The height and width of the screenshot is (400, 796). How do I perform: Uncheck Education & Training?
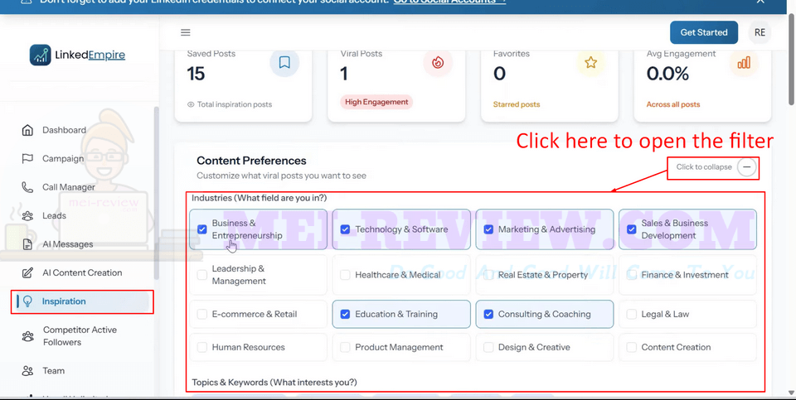(345, 315)
